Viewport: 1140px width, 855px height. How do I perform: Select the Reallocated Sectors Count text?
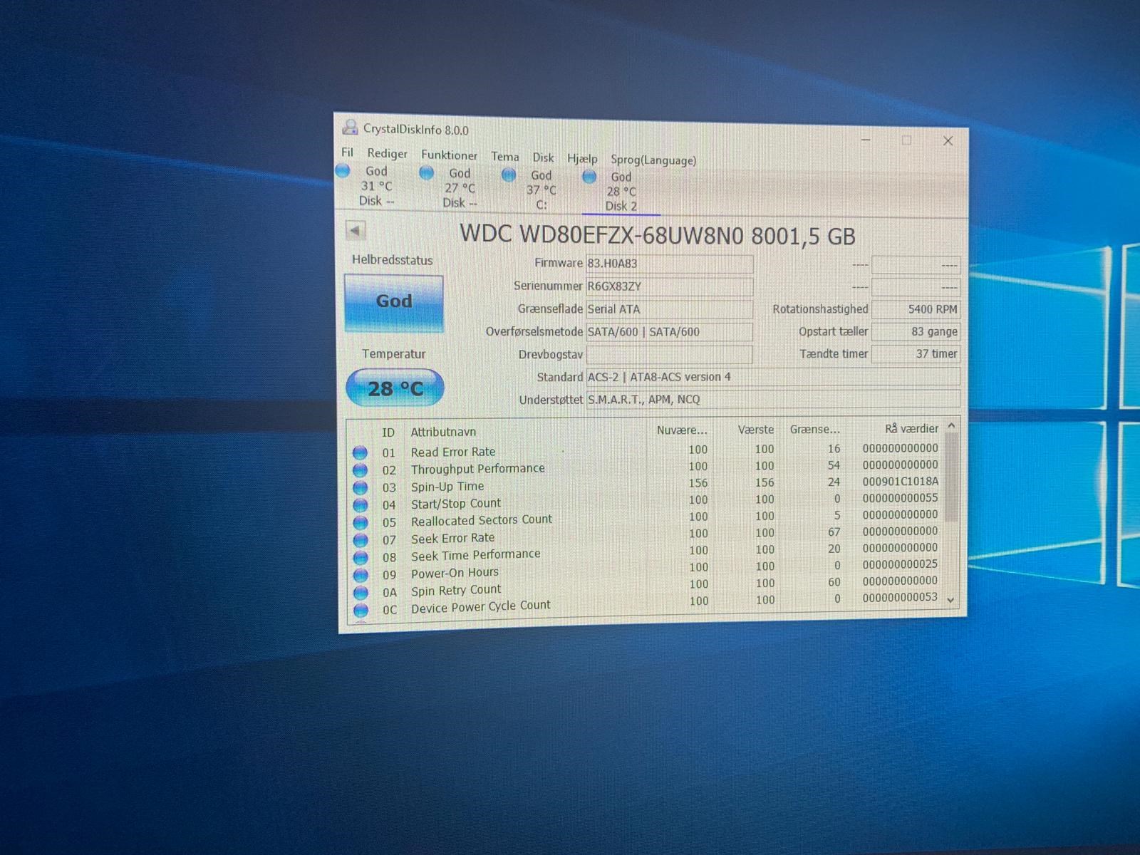coord(481,520)
